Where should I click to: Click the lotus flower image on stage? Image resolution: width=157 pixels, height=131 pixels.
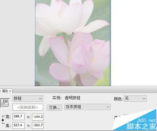coord(73,43)
